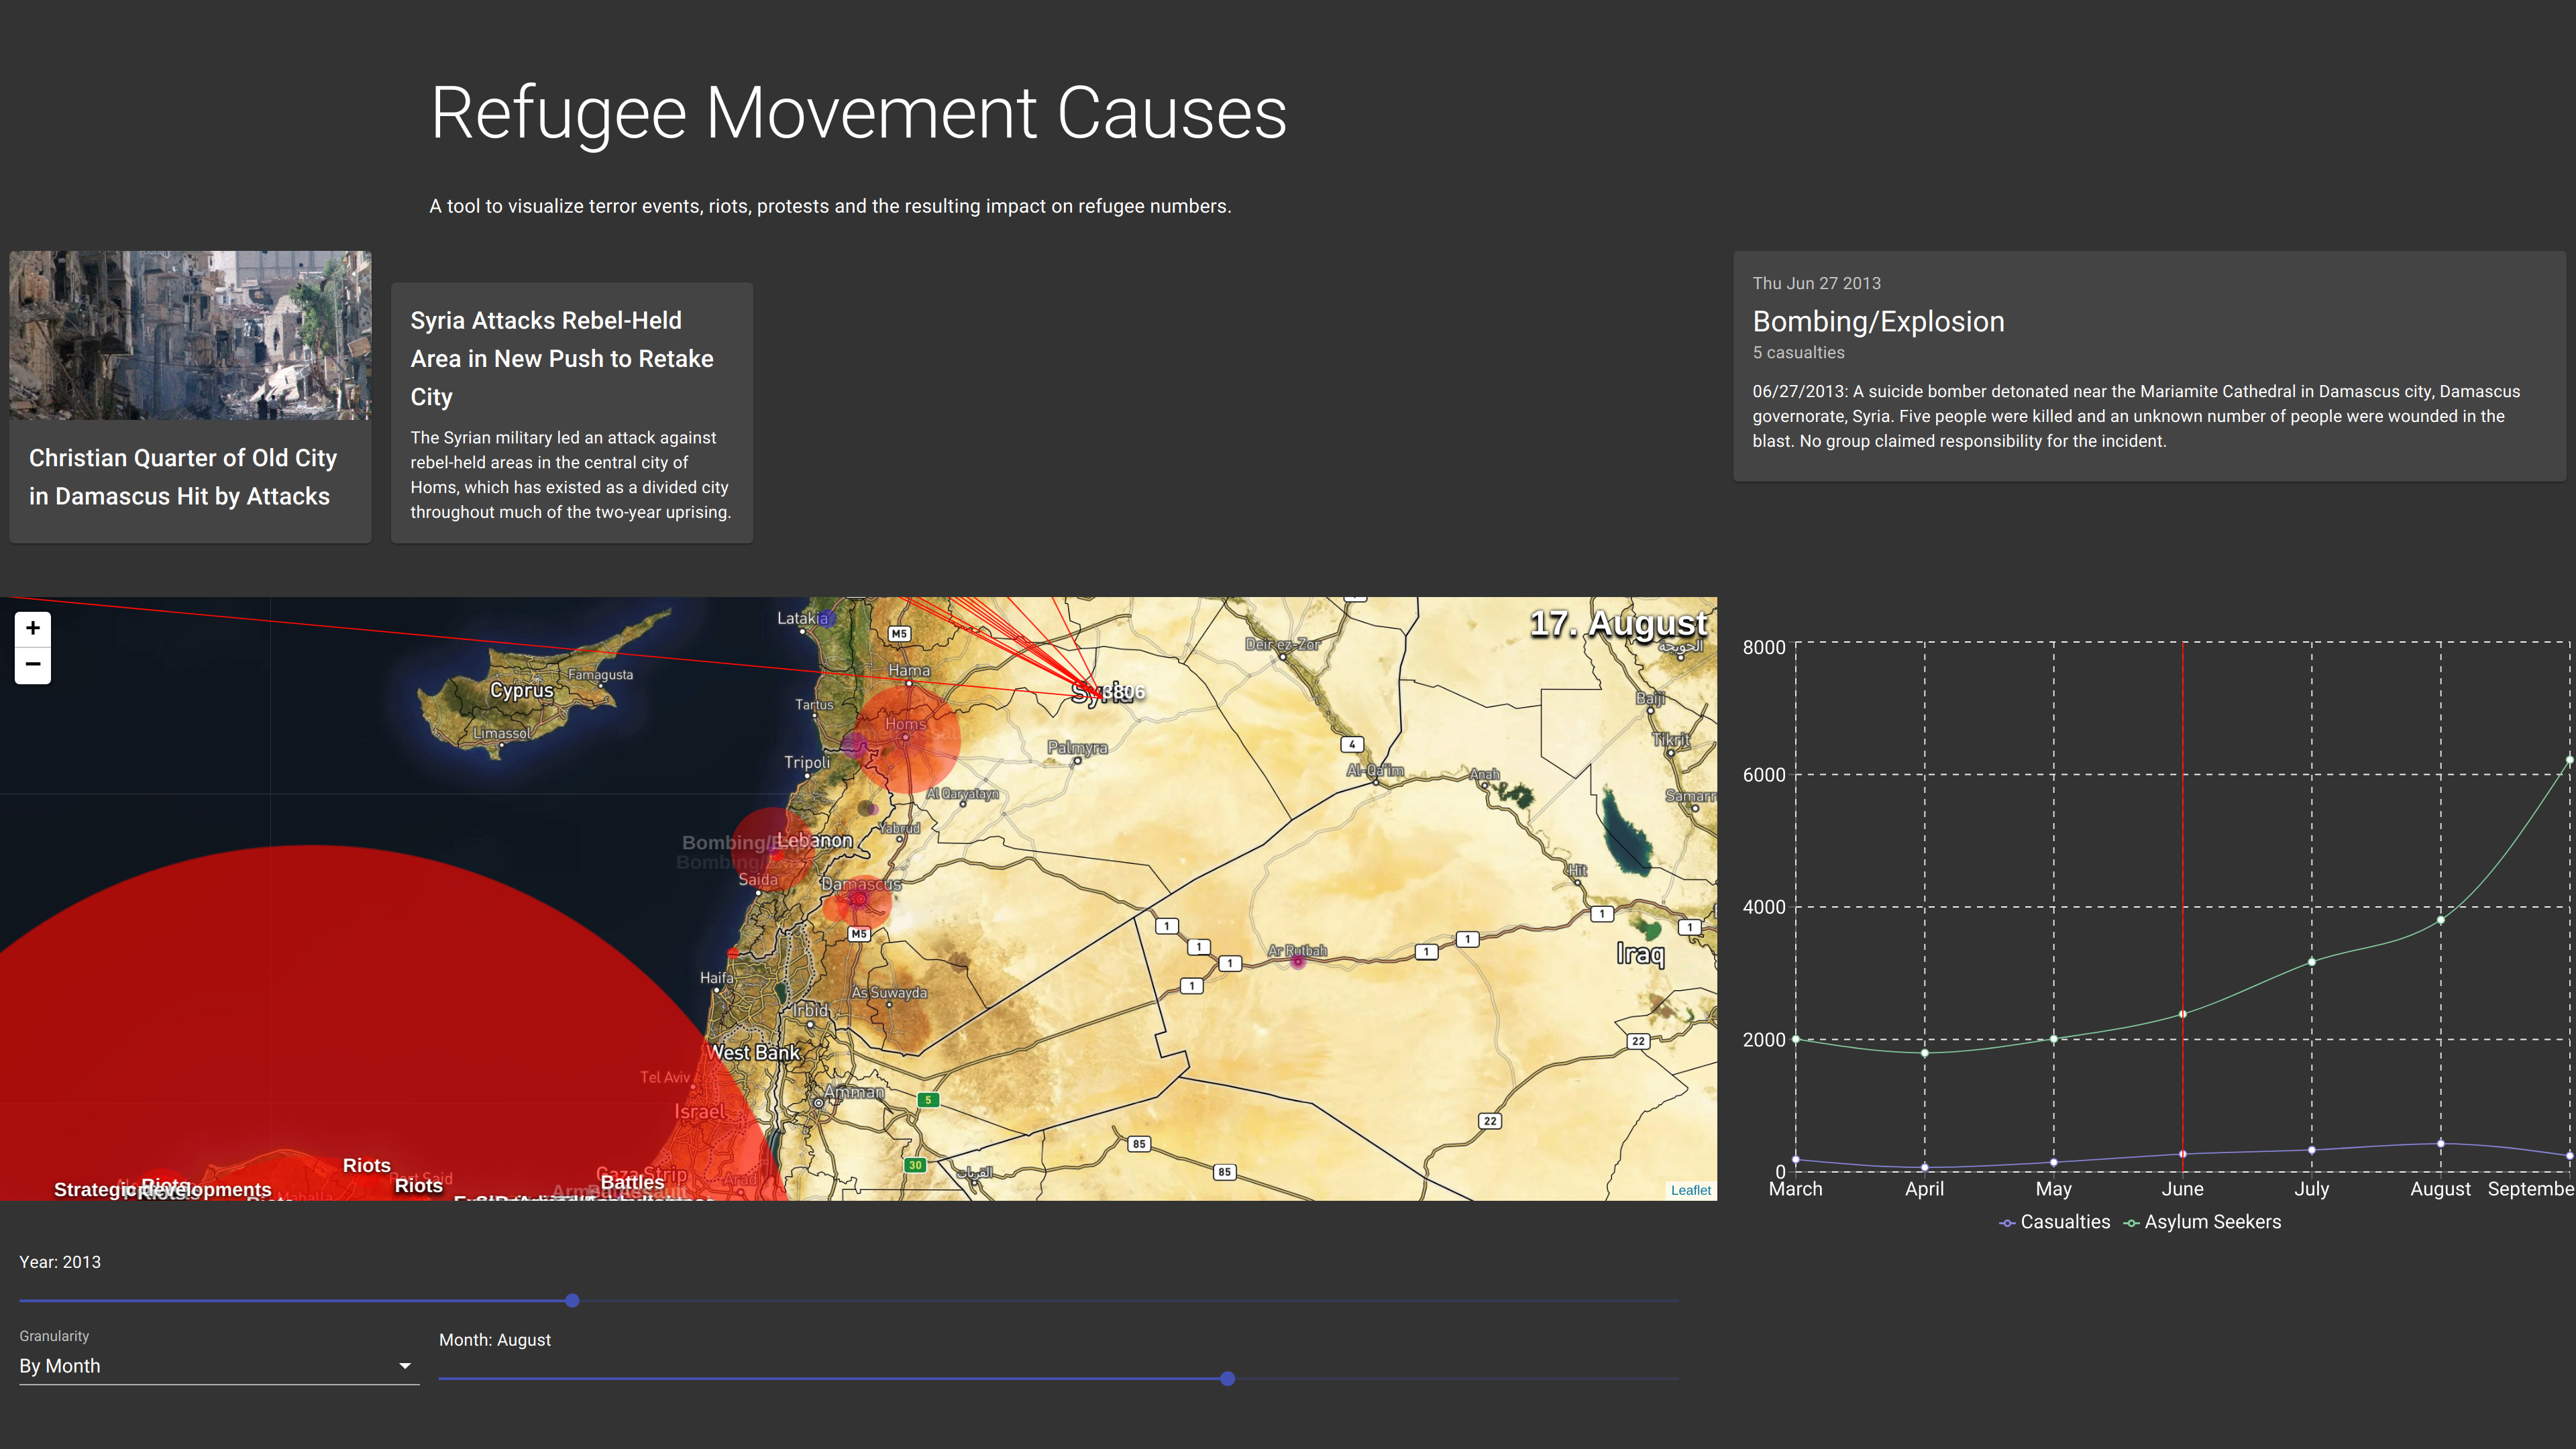The image size is (2576, 1449).
Task: Click the April data point on Asylum Seekers line
Action: 1924,1053
